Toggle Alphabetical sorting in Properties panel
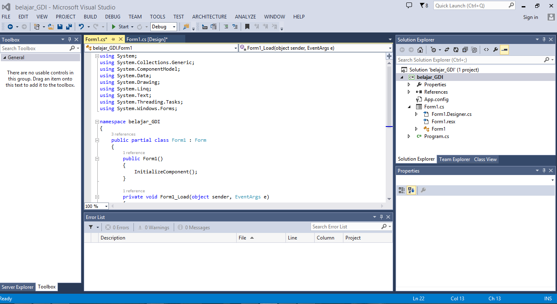 [411, 190]
